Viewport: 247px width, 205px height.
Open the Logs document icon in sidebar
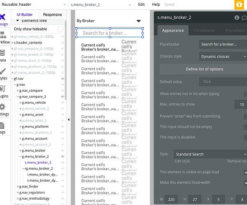click(x=2, y=126)
